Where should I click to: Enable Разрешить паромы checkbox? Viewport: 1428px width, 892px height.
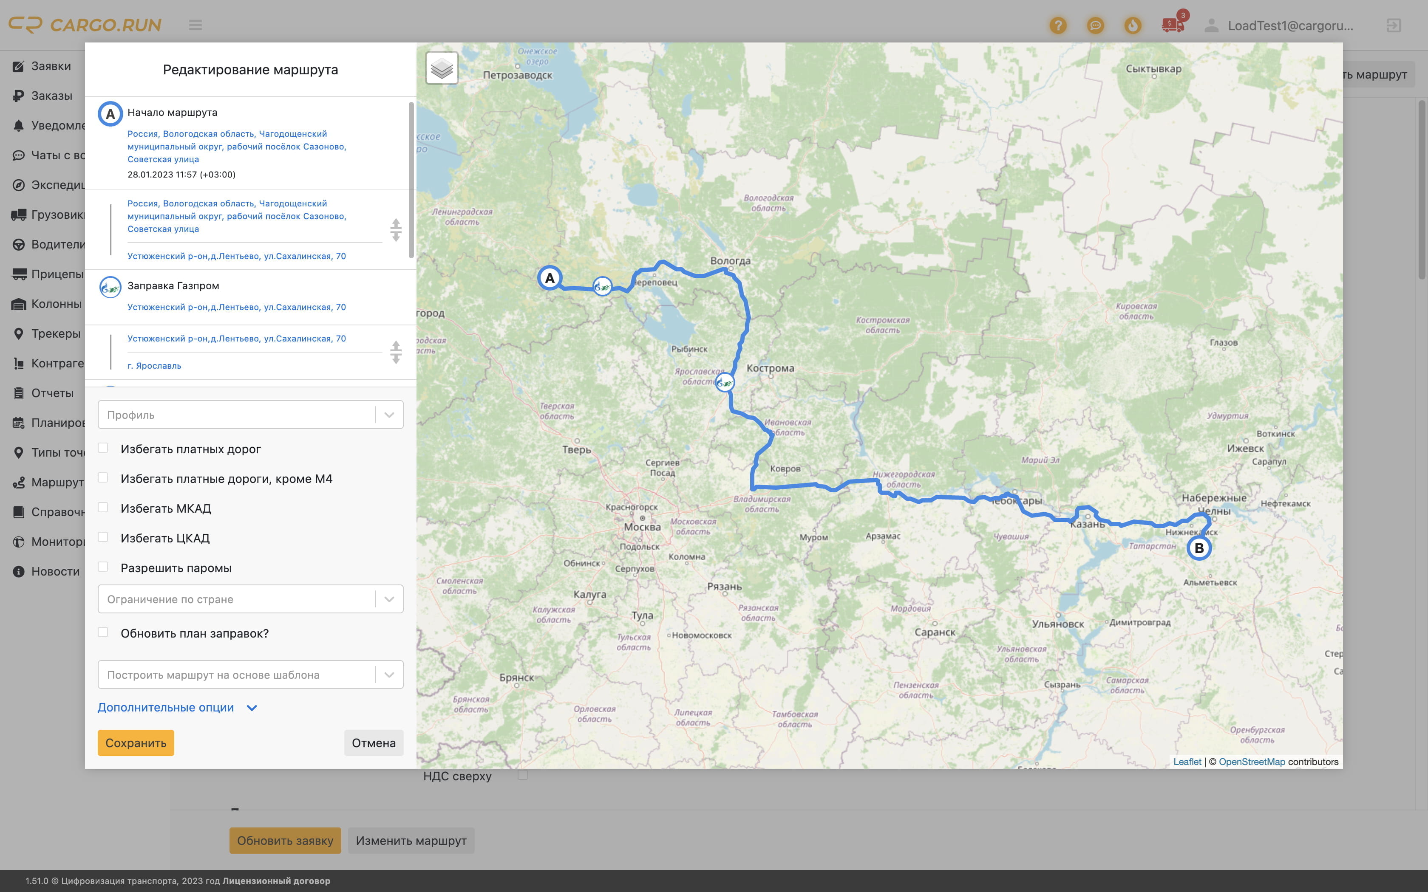(x=103, y=566)
